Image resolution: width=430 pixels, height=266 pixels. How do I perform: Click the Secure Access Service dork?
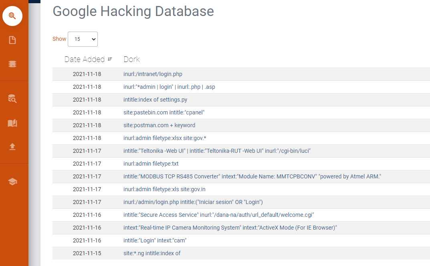pos(218,215)
